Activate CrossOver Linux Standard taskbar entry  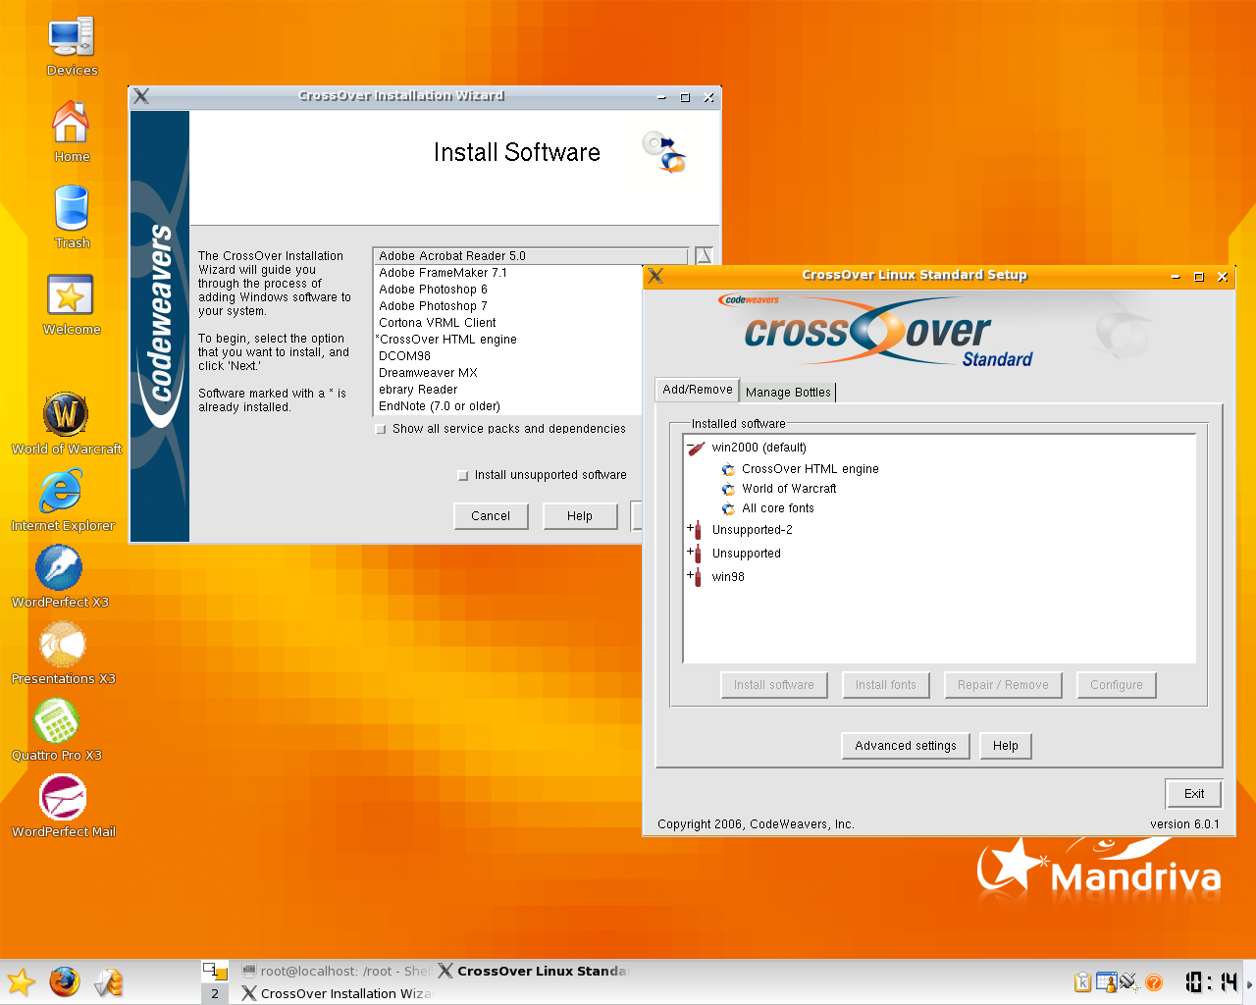click(x=533, y=971)
